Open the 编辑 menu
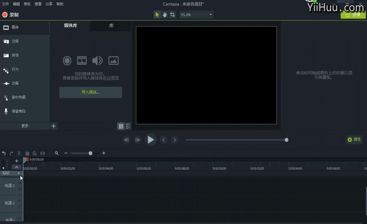 (x=16, y=4)
